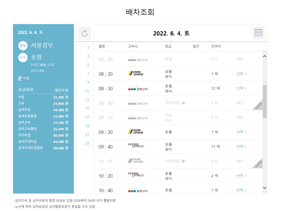This screenshot has height=211, width=298.
Task: Click the scrollbar down arrow
Action: point(264,188)
